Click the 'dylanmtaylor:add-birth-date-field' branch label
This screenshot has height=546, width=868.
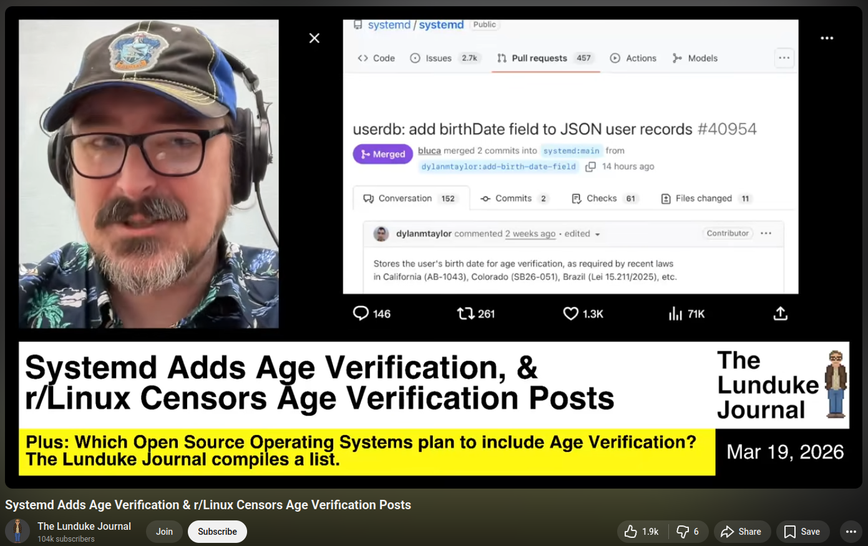pyautogui.click(x=499, y=167)
